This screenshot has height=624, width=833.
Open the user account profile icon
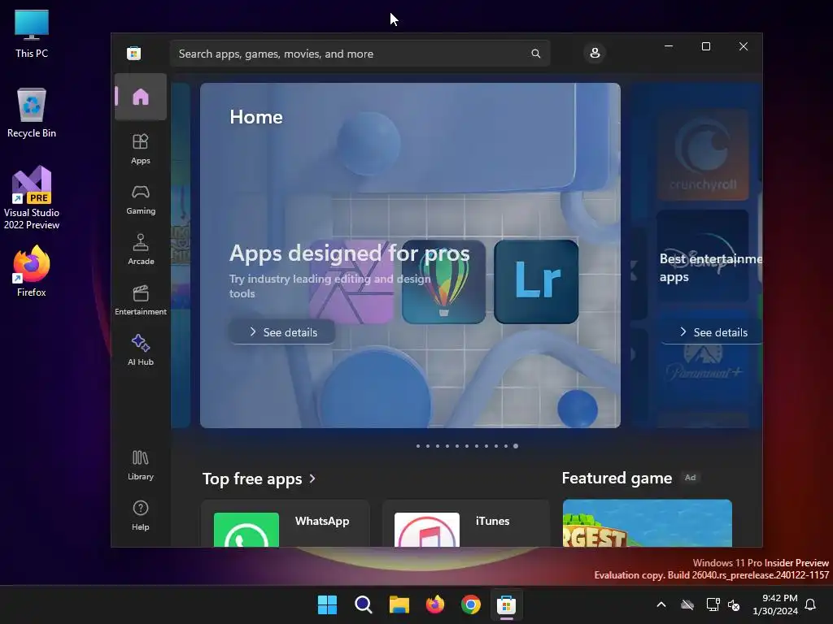tap(595, 53)
